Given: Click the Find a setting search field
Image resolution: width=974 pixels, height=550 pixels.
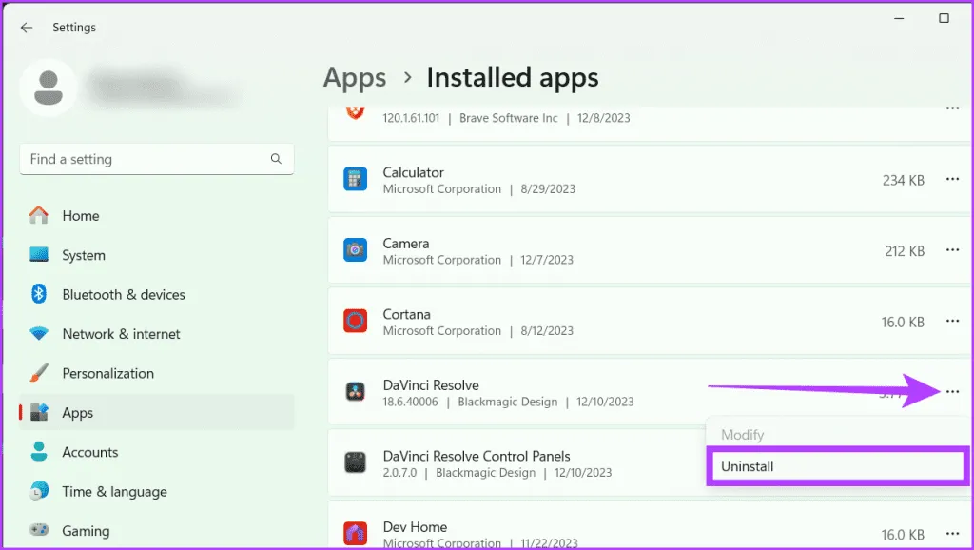Looking at the screenshot, I should click(143, 159).
